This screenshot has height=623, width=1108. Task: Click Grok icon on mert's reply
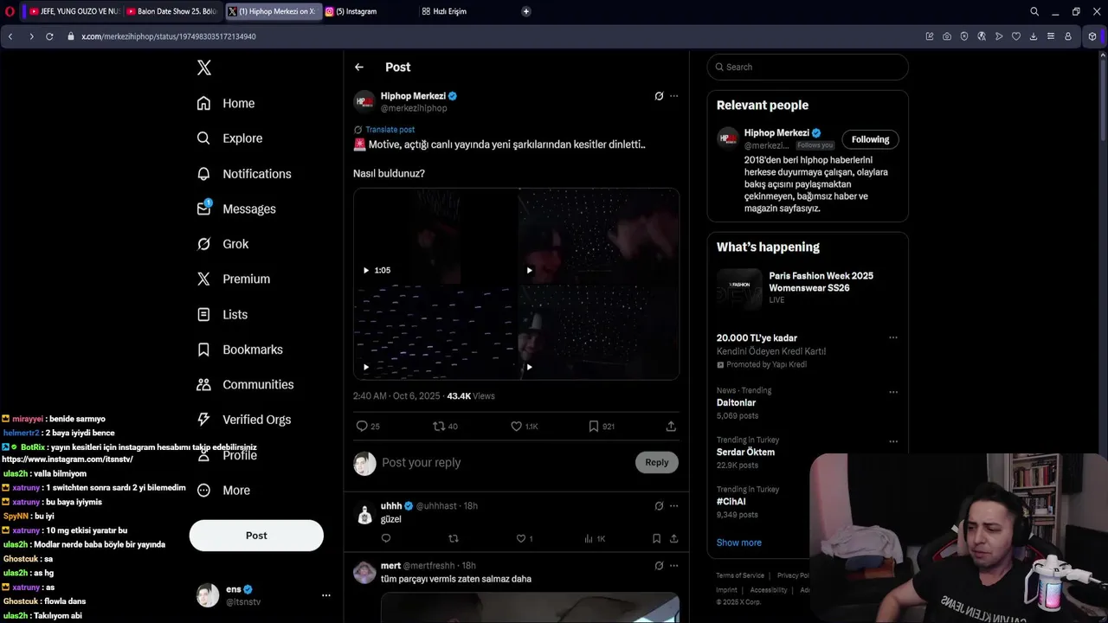pyautogui.click(x=659, y=566)
